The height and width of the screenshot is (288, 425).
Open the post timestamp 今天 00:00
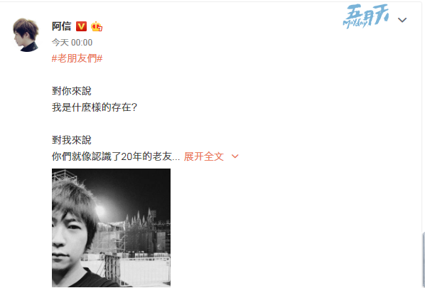coord(72,42)
